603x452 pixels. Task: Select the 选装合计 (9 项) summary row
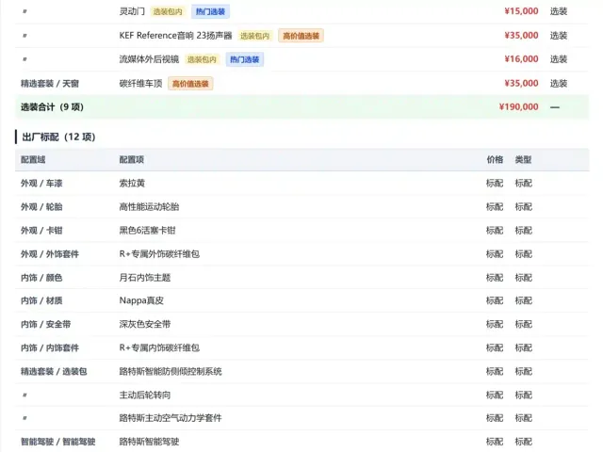click(x=301, y=106)
